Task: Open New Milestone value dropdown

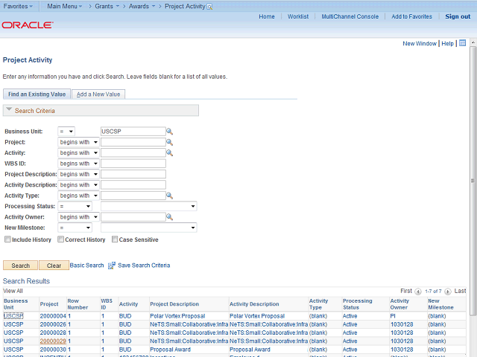Action: click(x=149, y=228)
